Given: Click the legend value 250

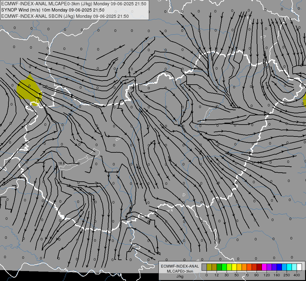Looking at the screenshot, I should tap(287, 275).
